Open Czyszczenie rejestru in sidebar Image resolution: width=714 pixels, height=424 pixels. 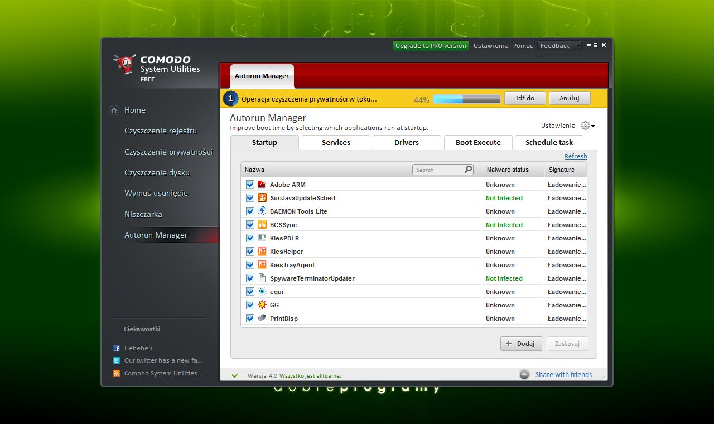[161, 131]
